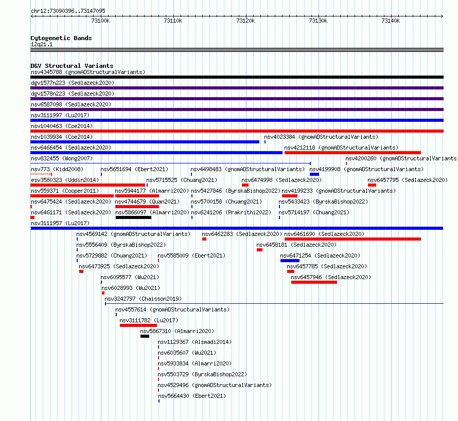Select the nsv3111957 Lu2017 label
The width and height of the screenshot is (458, 421).
(60, 223)
